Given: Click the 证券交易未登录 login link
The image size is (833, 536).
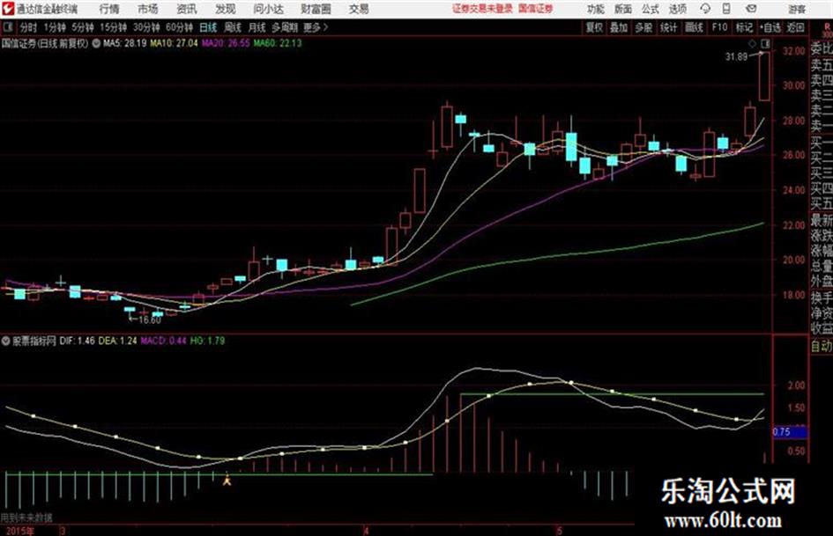Looking at the screenshot, I should tap(482, 9).
